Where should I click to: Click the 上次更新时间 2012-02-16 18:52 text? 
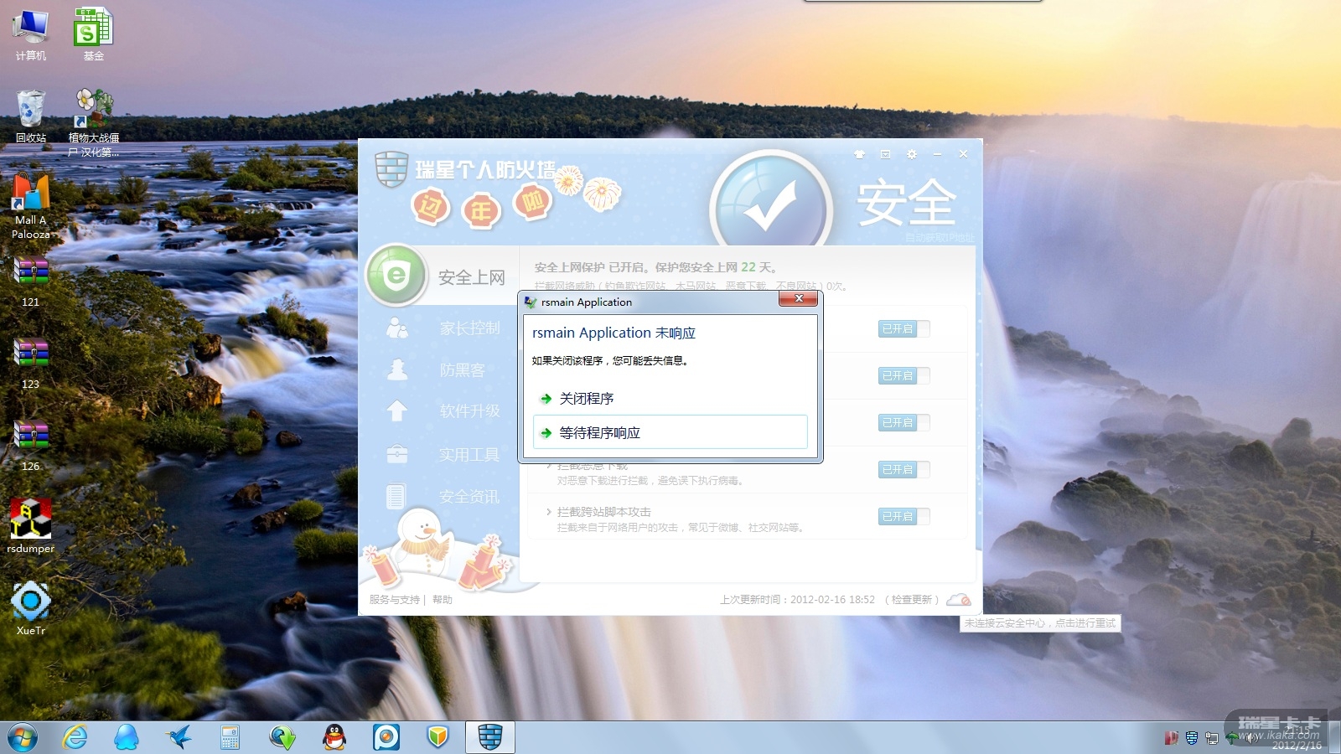point(798,600)
